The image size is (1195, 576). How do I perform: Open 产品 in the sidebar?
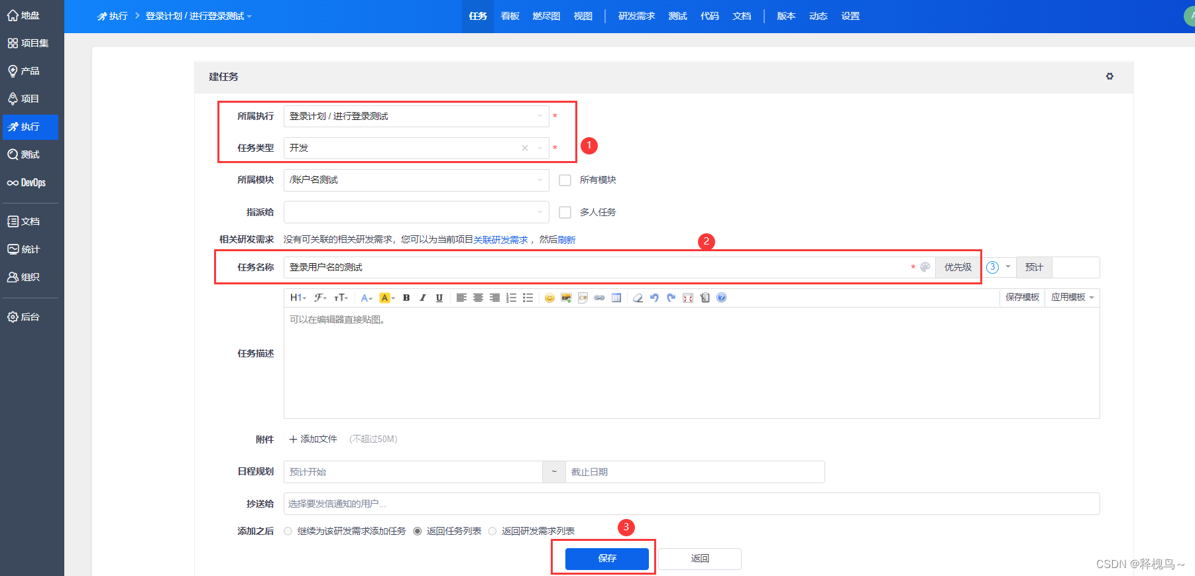[x=30, y=71]
